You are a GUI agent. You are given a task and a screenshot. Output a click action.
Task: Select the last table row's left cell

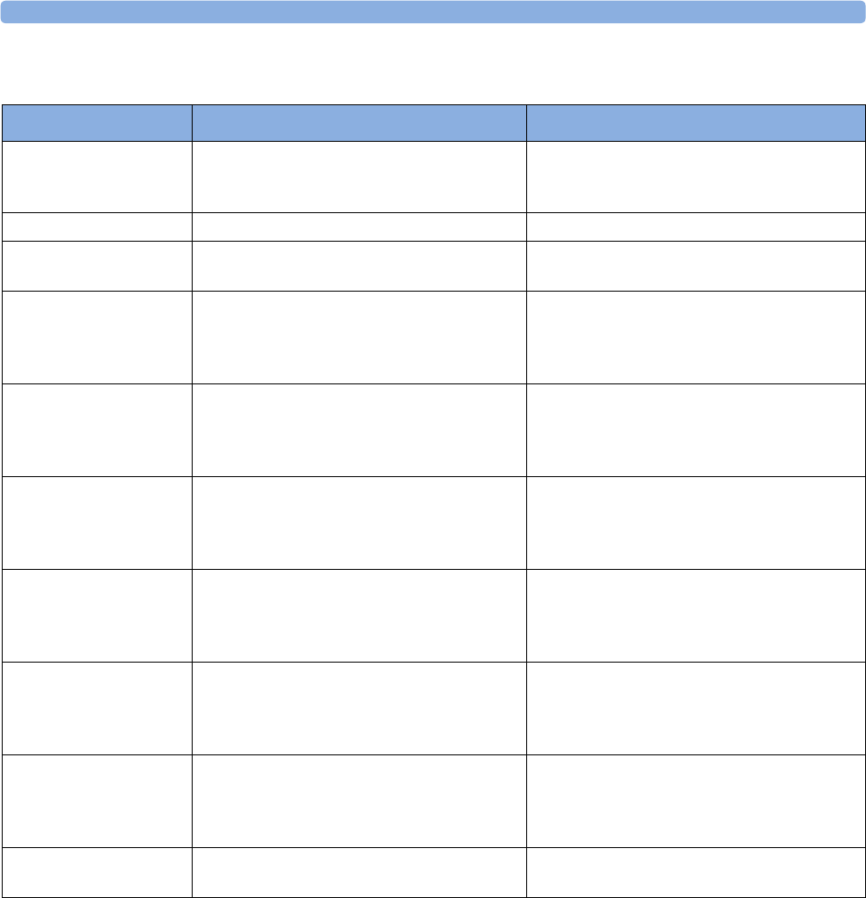tap(97, 872)
